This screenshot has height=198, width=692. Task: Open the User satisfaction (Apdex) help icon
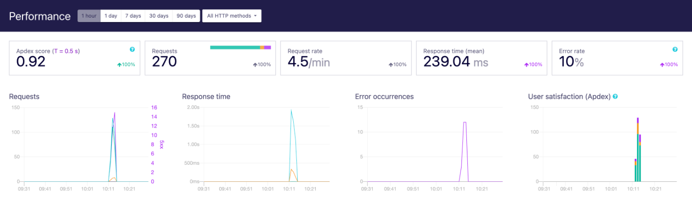tap(615, 97)
